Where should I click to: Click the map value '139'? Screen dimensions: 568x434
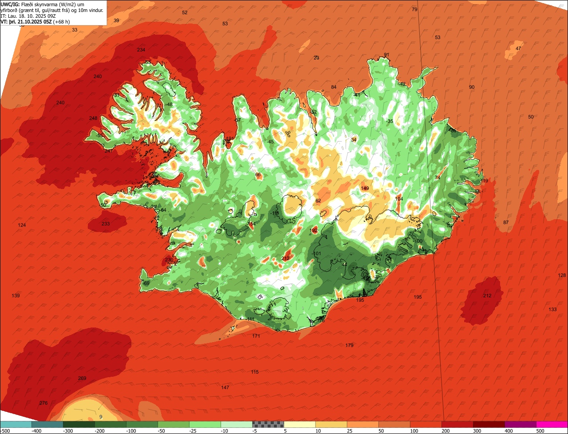(16, 296)
